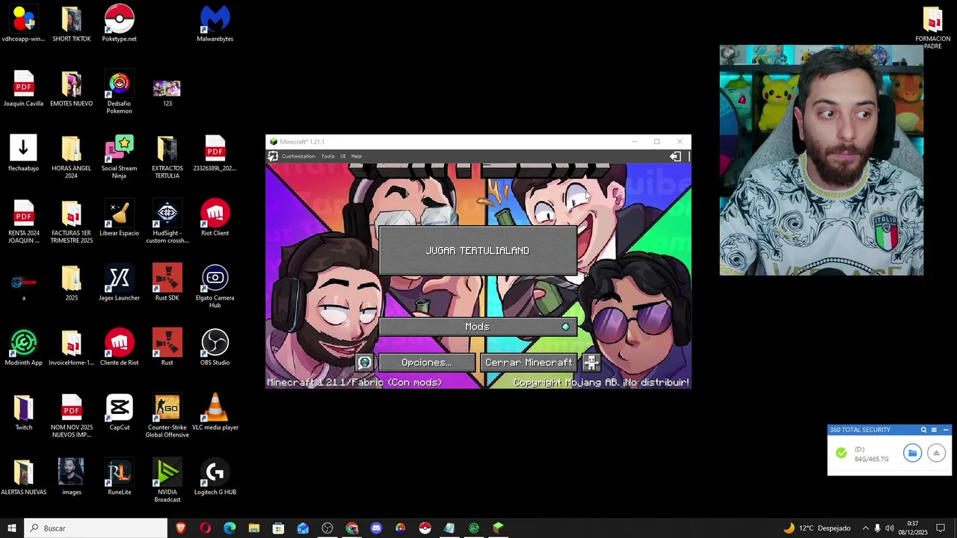
Task: Open the Modrinth App desktop shortcut
Action: pyautogui.click(x=23, y=348)
